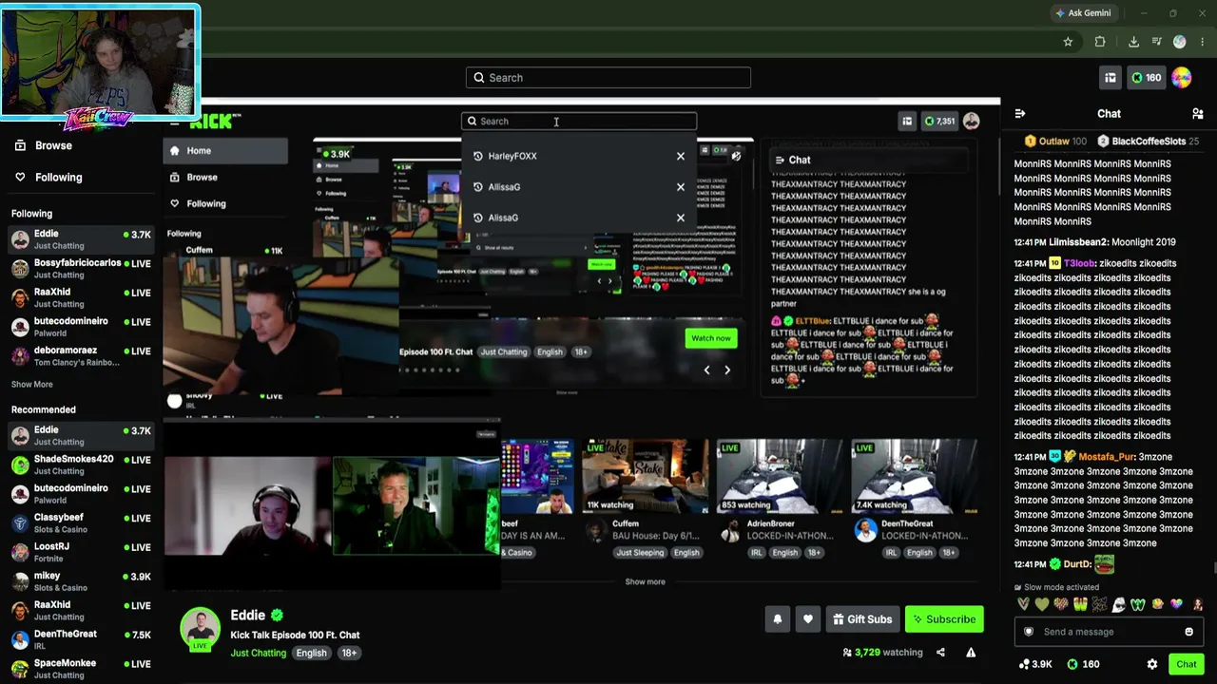The image size is (1217, 684).
Task: Click T3loob's username in chat
Action: point(1080,263)
